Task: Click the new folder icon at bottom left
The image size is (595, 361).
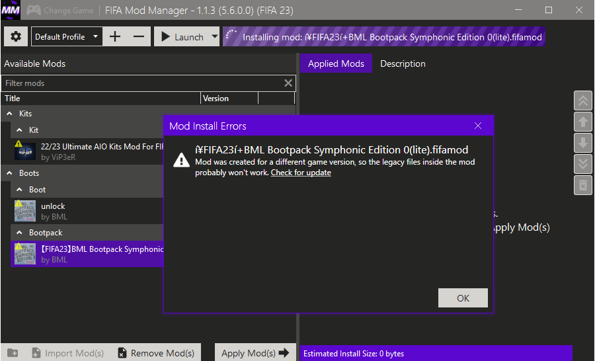Action: [x=13, y=353]
